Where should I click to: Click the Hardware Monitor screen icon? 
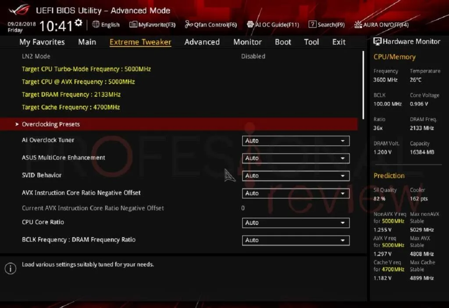click(377, 41)
